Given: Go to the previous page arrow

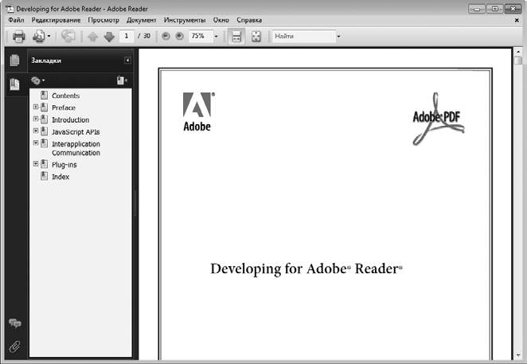Looking at the screenshot, I should tap(93, 37).
